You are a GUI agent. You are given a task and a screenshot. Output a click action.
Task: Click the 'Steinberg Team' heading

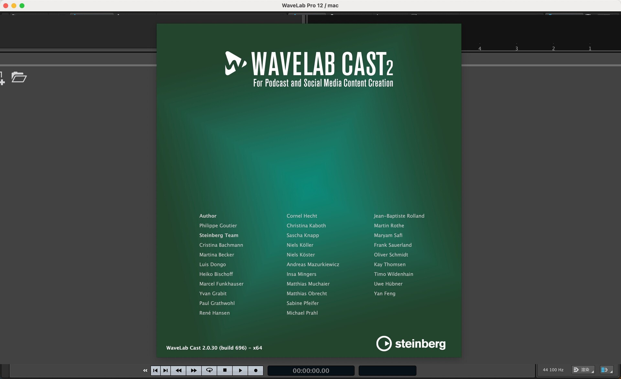(219, 235)
